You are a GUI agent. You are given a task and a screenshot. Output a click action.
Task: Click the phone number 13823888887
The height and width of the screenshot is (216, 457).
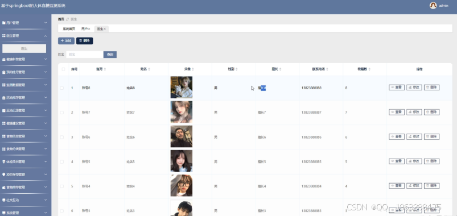coord(311,113)
